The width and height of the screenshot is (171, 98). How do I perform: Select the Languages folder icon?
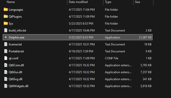(6, 9)
